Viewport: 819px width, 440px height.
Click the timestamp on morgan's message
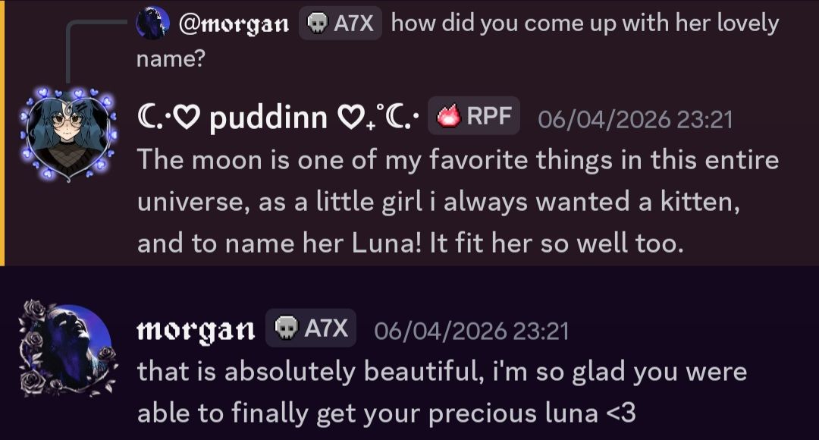(471, 332)
